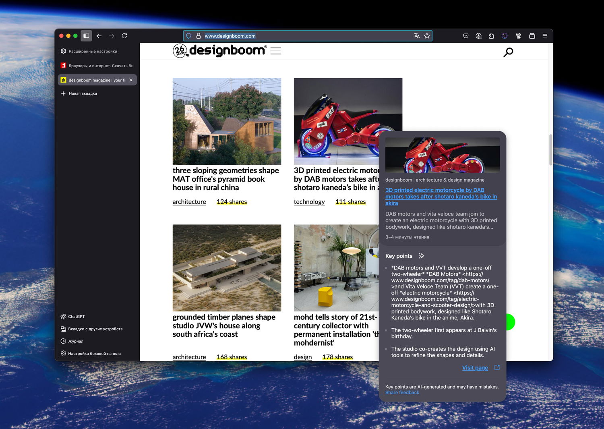Screen dimensions: 604x429
Task: Click the architecture tag under JVW's house
Action: 189,357
